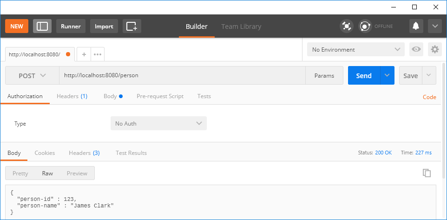
Task: Click the NEW button
Action: [x=17, y=26]
